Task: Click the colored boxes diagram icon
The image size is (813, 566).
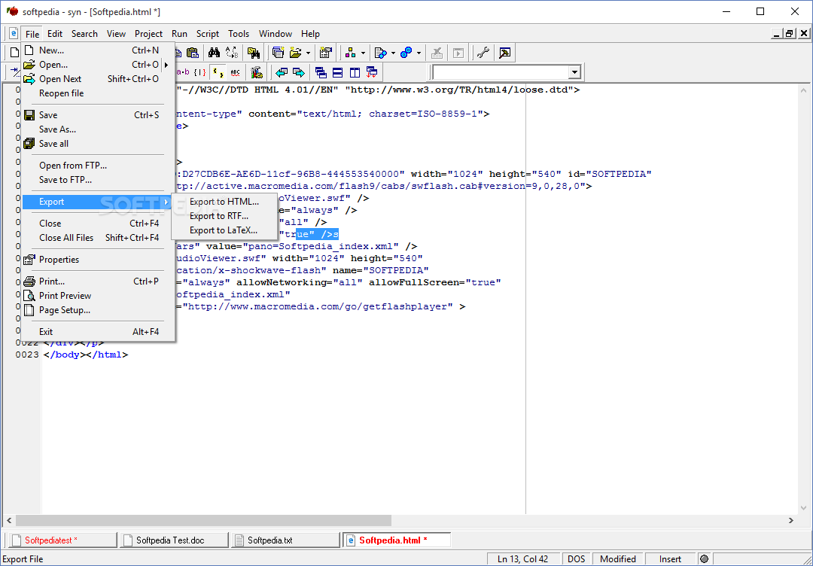Action: (x=351, y=53)
